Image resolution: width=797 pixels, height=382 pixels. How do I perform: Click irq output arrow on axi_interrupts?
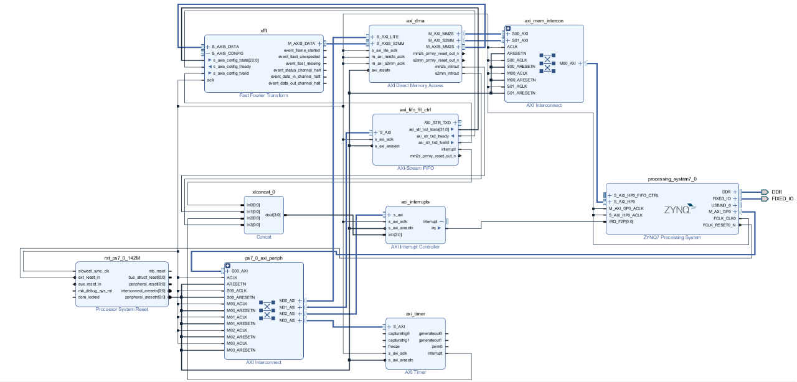click(440, 228)
